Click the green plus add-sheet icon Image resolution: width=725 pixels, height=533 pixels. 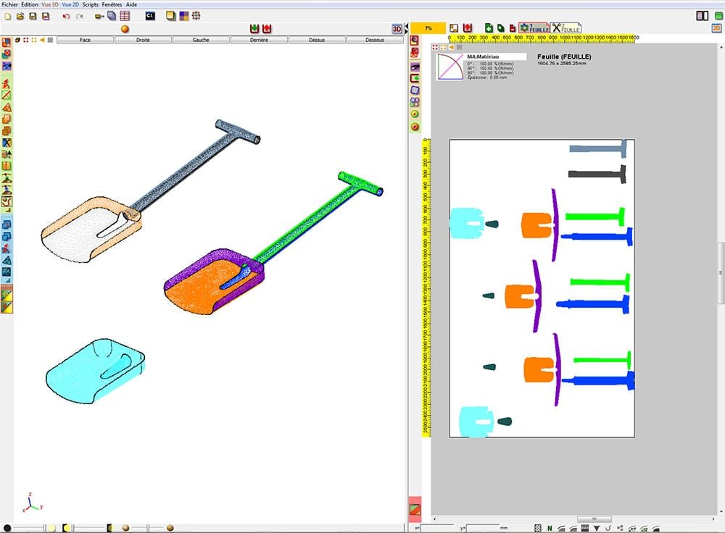(x=489, y=28)
